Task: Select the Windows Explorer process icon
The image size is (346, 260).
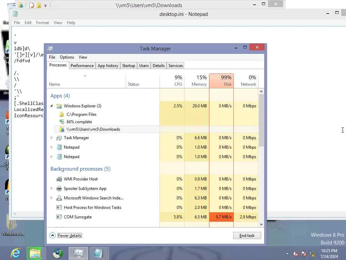Action: tap(59, 106)
